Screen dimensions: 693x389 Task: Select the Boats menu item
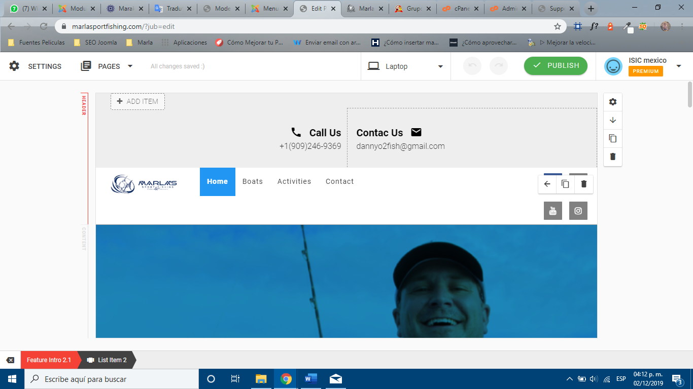click(x=252, y=181)
